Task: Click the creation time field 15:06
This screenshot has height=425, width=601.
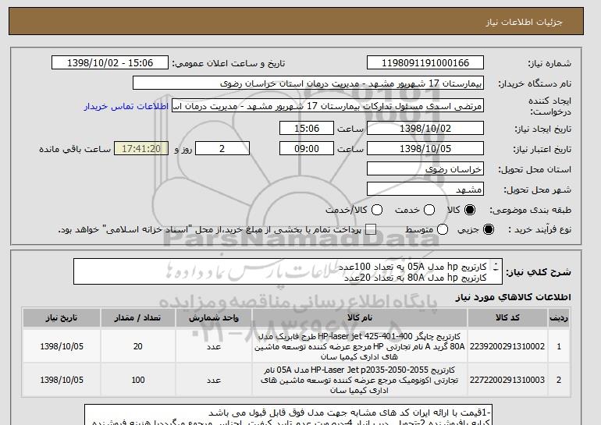Action: (x=307, y=128)
